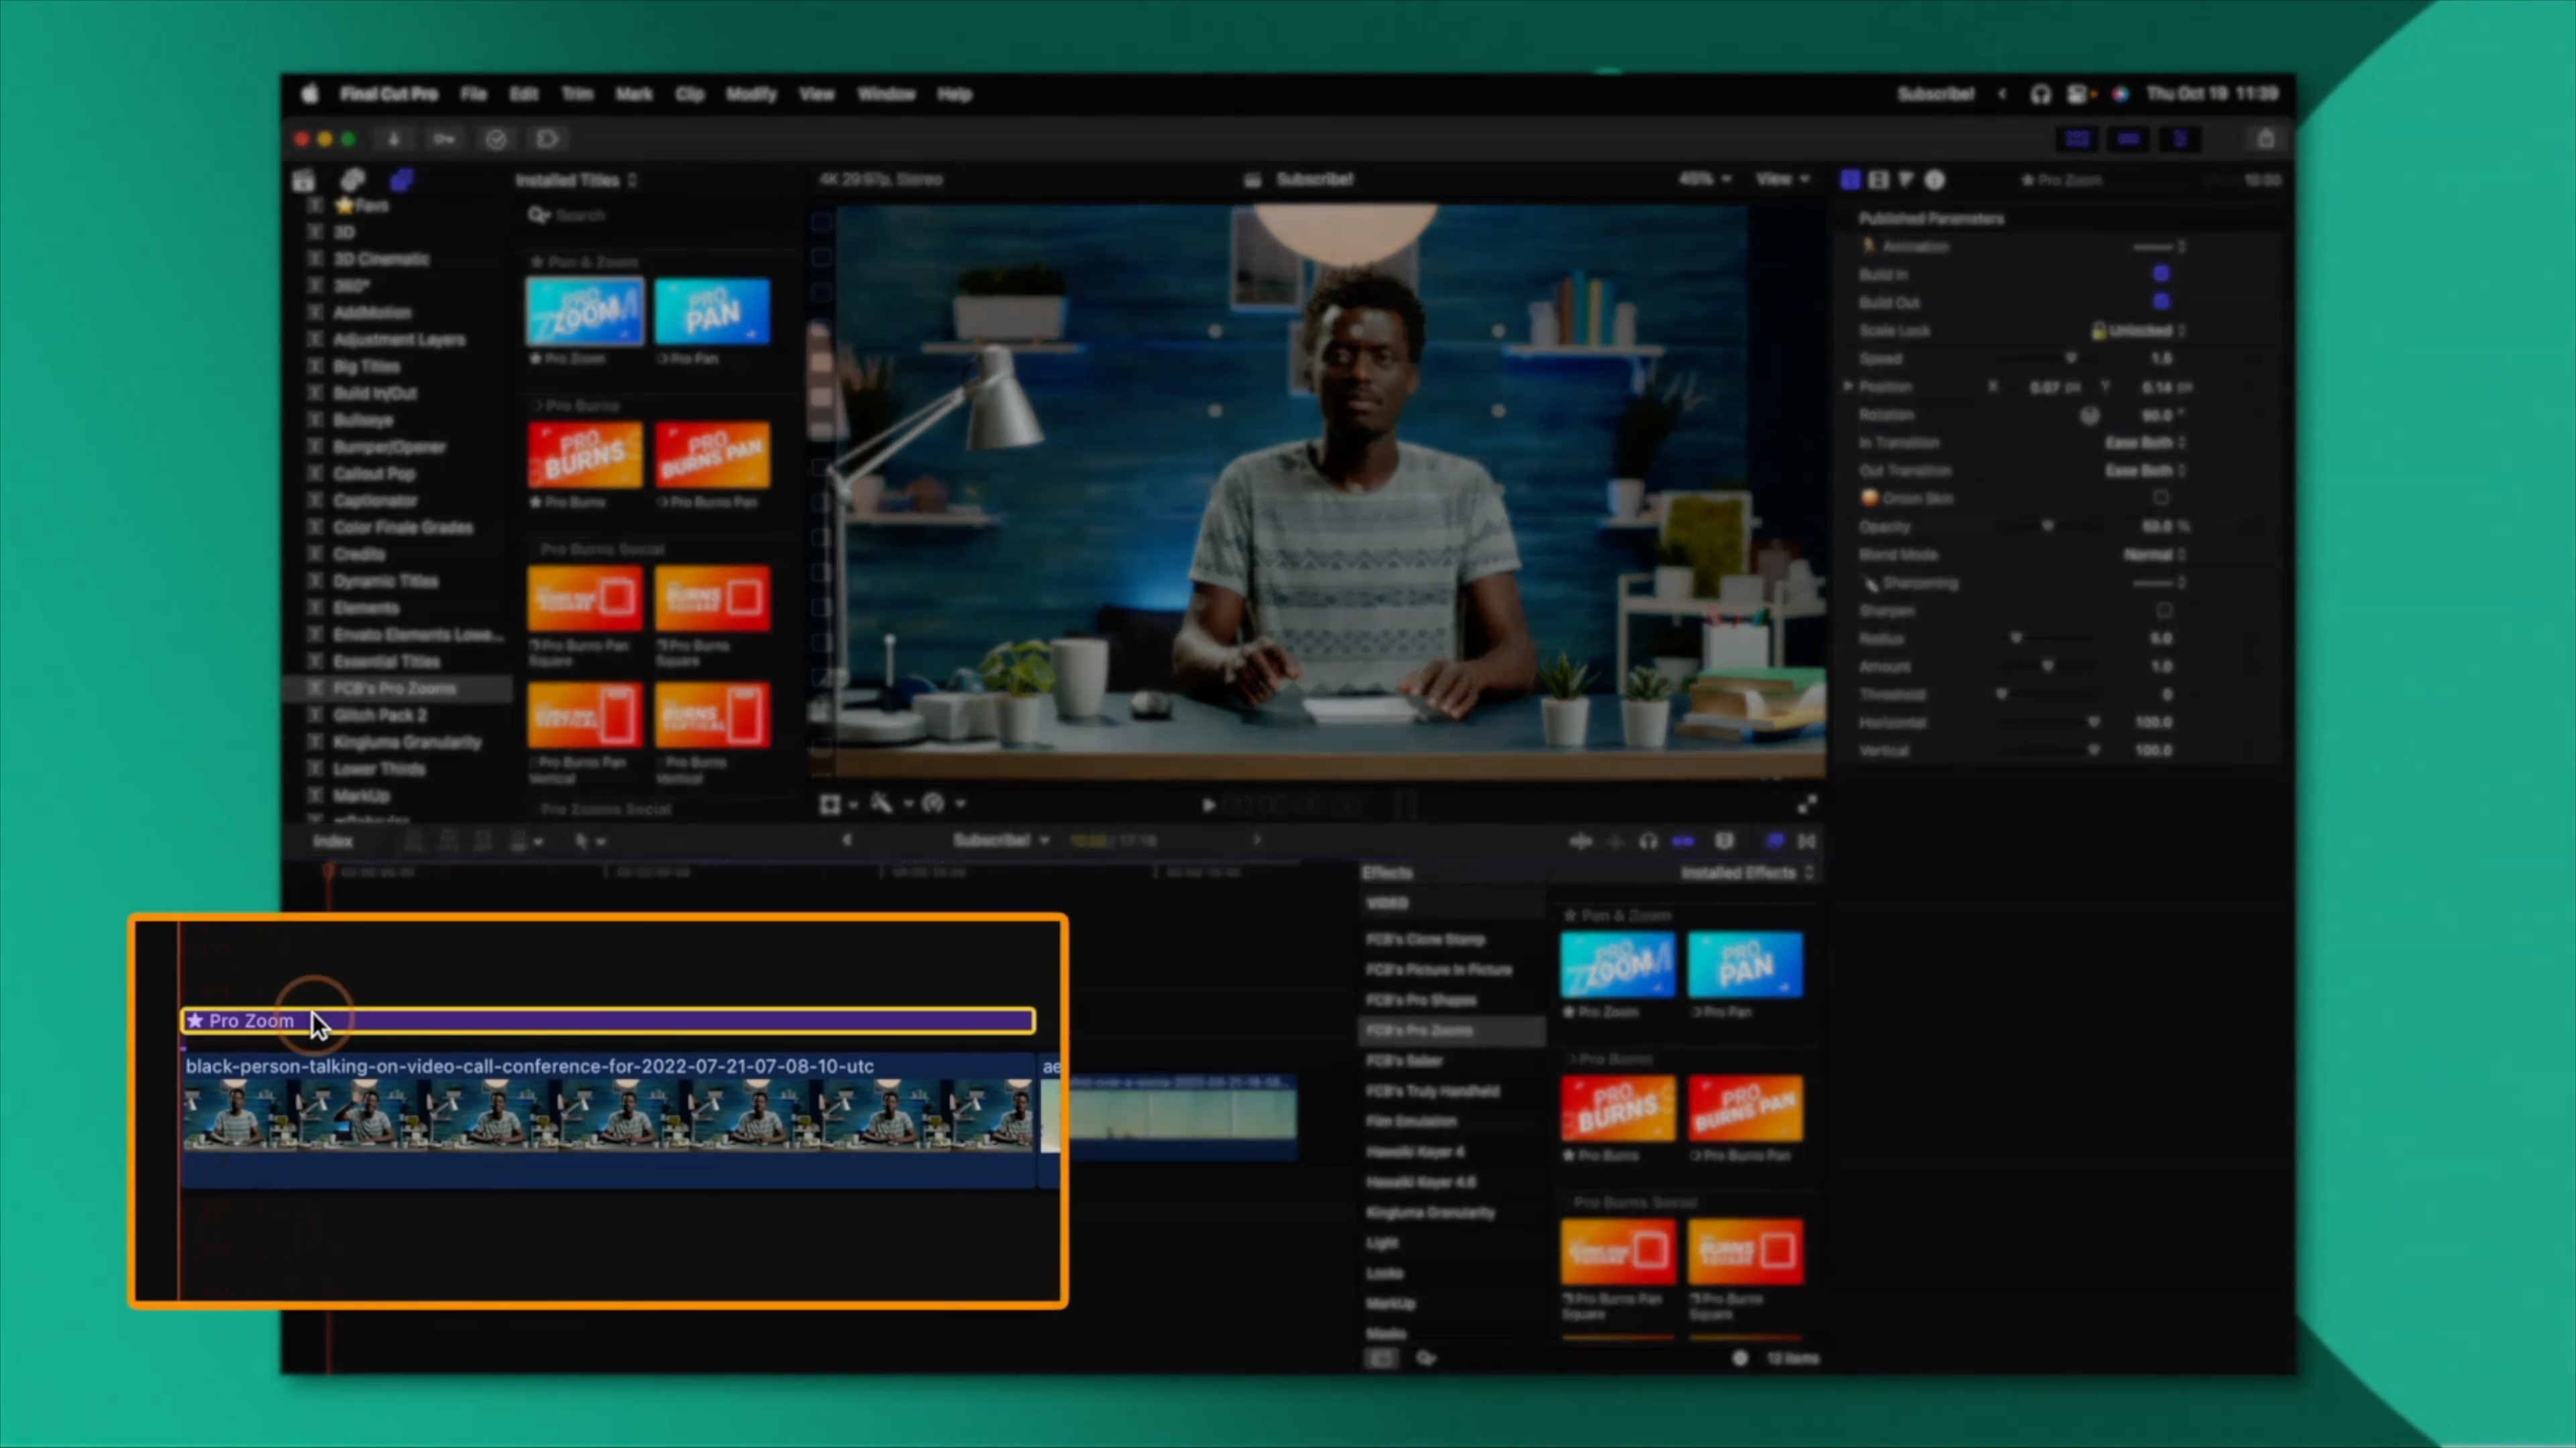
Task: Click timeline history forward arrow
Action: [1257, 841]
